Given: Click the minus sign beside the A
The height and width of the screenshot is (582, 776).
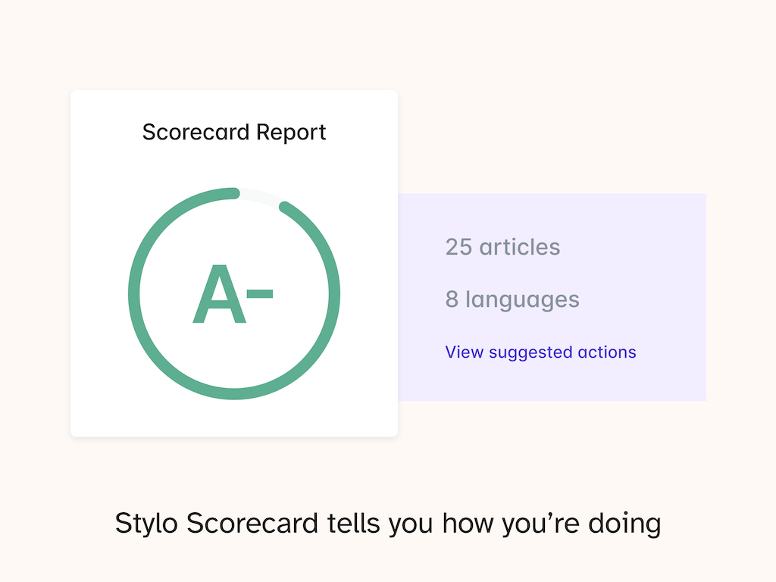Looking at the screenshot, I should [260, 292].
